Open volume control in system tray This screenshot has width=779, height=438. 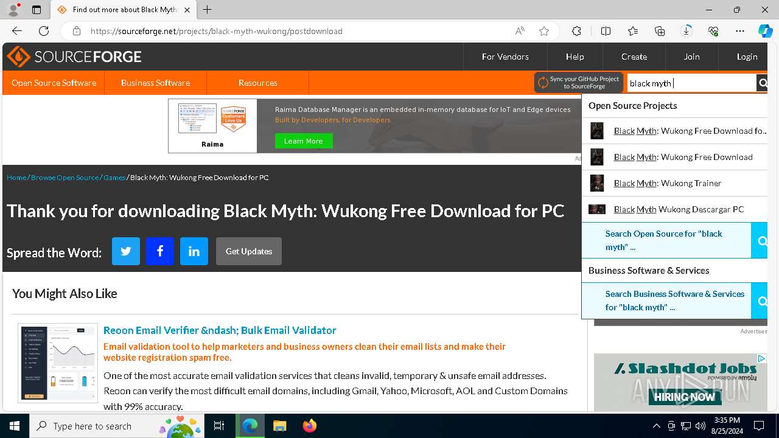point(700,426)
